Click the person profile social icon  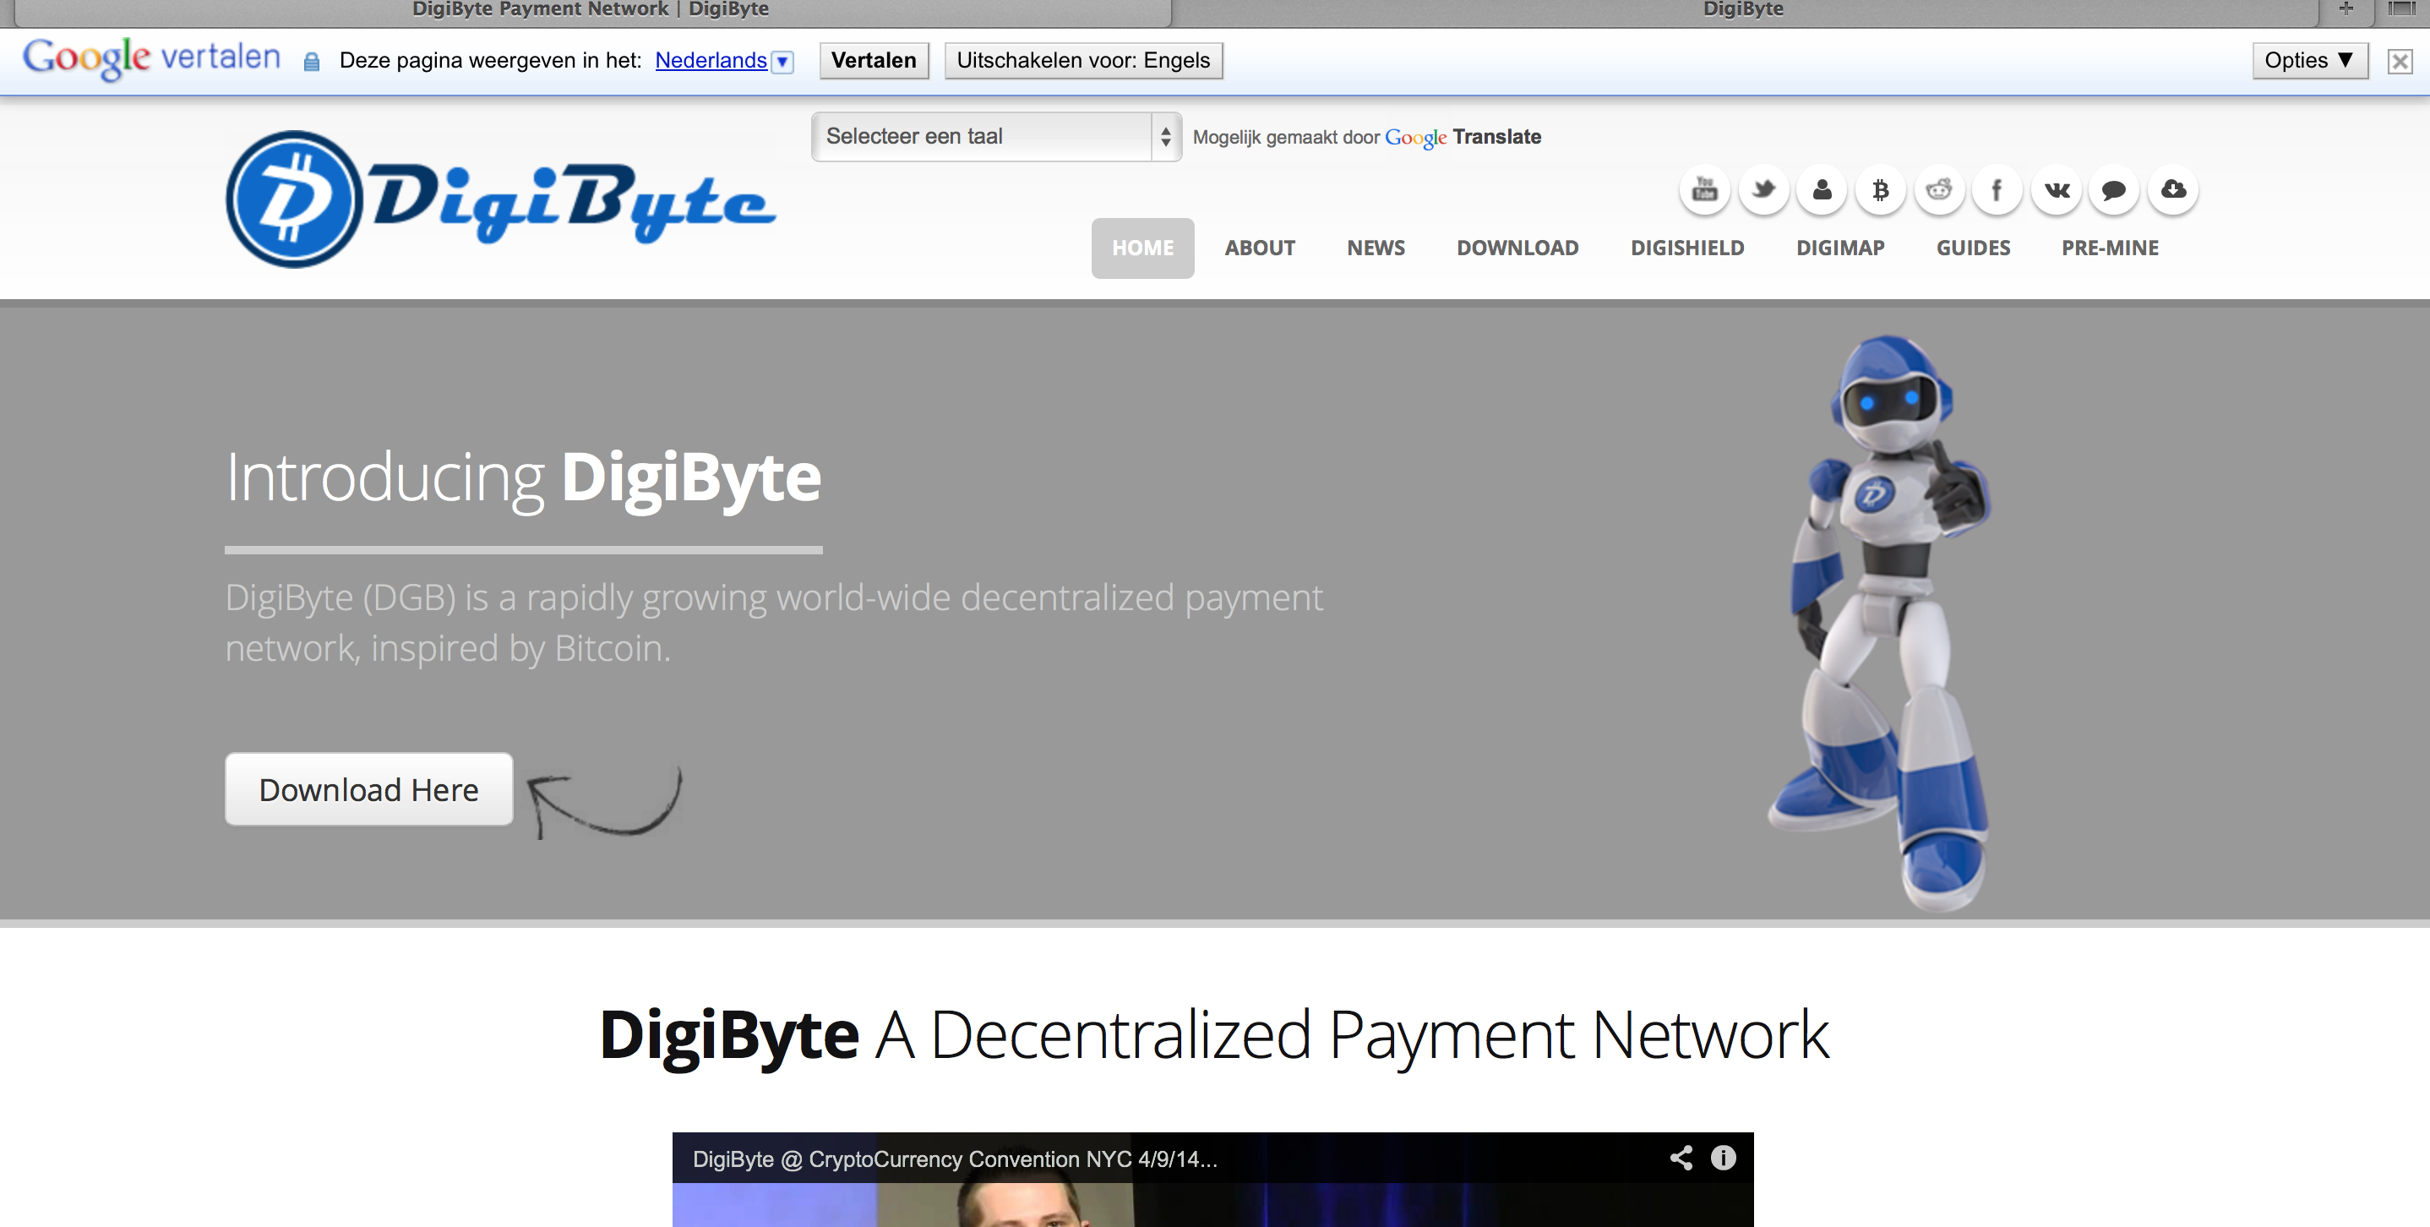1822,190
